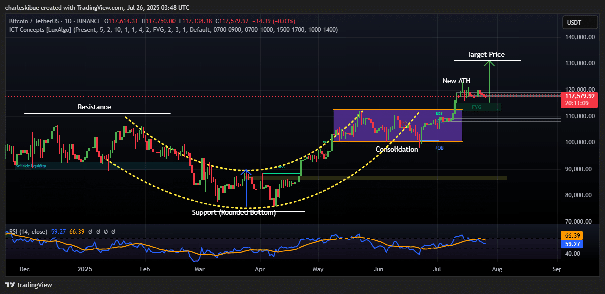Open the 1D timeframe selector
605x294 pixels.
tap(67, 21)
